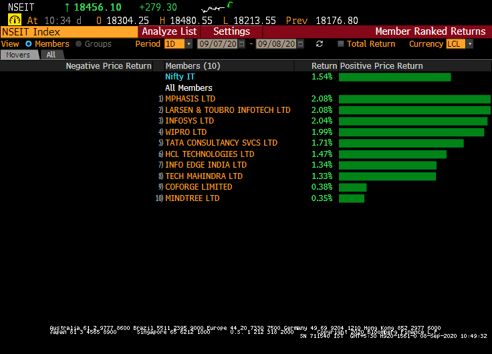Viewport: 492px width, 354px height.
Task: Open MPHASIS LTD member link
Action: click(190, 99)
